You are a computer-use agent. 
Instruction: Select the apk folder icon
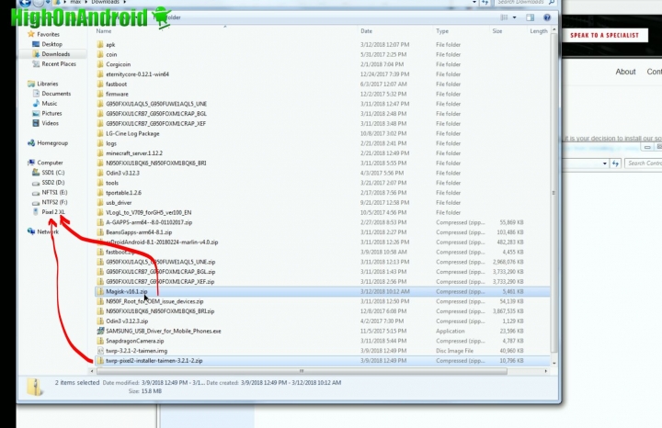(x=100, y=44)
